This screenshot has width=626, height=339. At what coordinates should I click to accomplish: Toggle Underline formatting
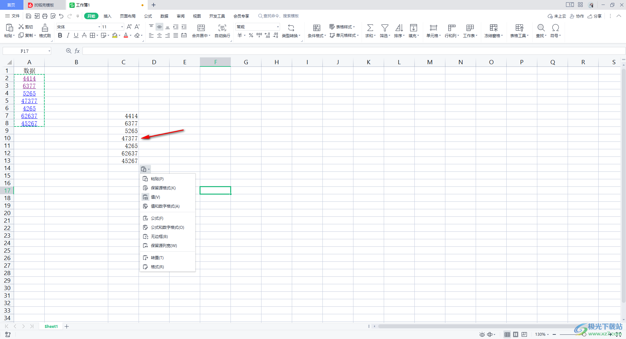point(76,35)
